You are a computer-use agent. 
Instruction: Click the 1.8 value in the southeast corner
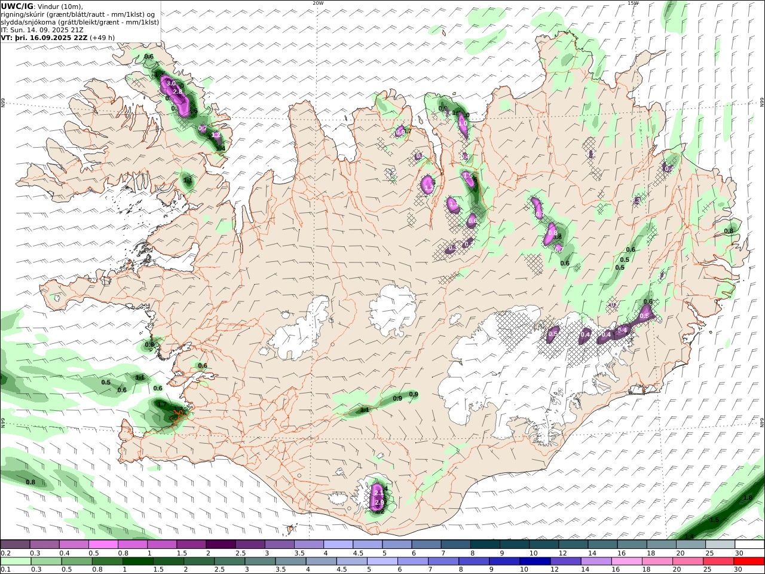click(x=747, y=498)
